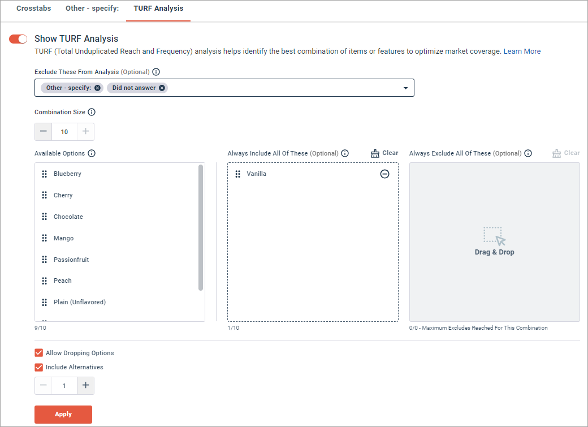Screen dimensions: 588x427
Task: Expand the Exclude These From Analysis dropdown
Action: (405, 88)
